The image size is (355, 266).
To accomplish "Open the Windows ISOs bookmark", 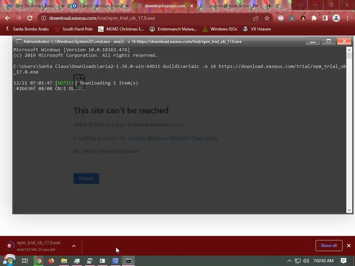I will click(220, 29).
